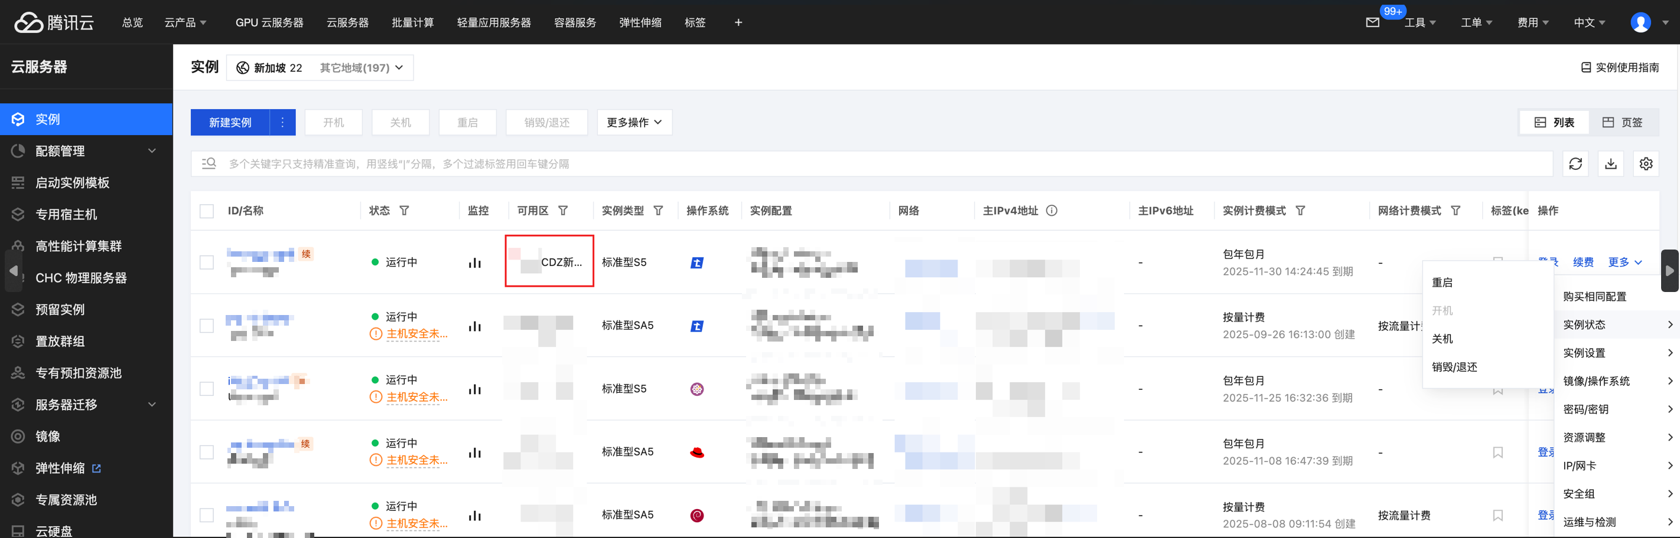Check the row created 2025-09-26 checkbox
The image size is (1680, 538).
tap(207, 326)
